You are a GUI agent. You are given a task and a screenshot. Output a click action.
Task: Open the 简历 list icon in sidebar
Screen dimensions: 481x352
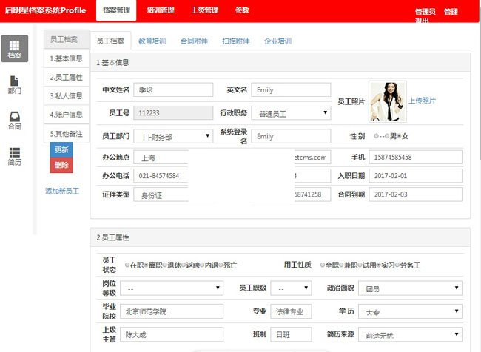pos(14,155)
